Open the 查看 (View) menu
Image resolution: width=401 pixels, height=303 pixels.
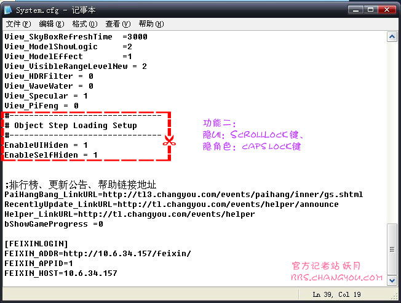pyautogui.click(x=117, y=24)
